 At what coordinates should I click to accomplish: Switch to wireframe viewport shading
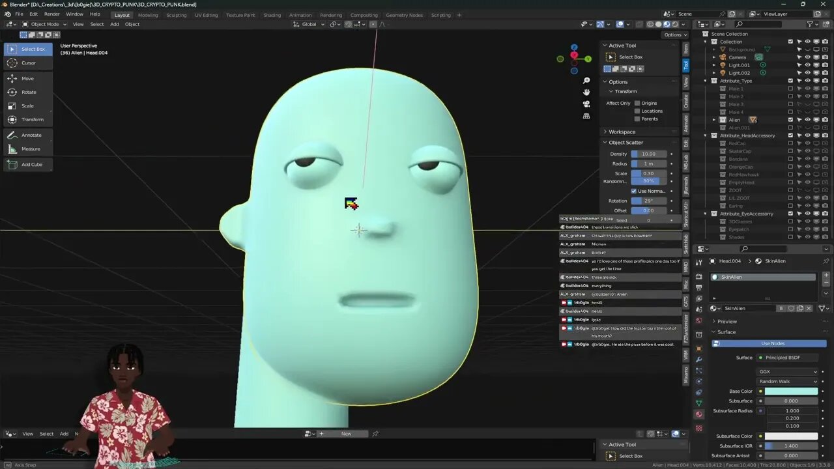pyautogui.click(x=650, y=24)
